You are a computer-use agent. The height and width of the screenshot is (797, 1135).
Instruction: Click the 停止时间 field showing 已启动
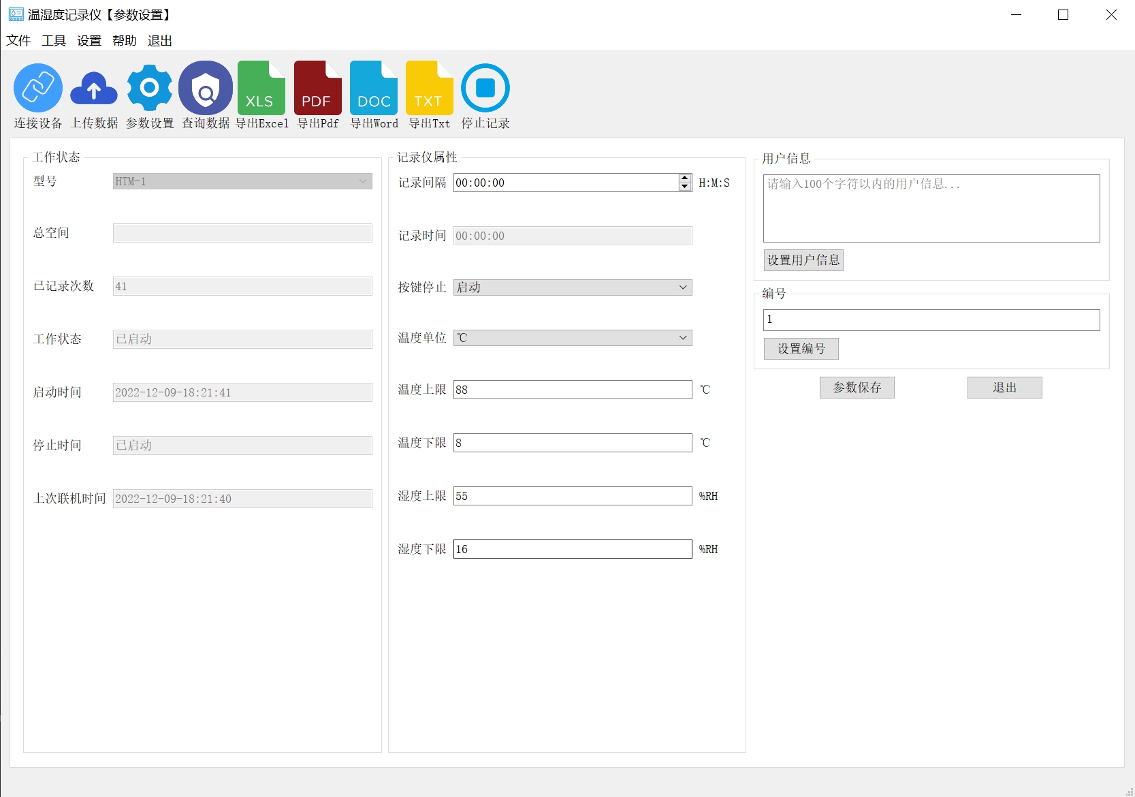pyautogui.click(x=242, y=446)
